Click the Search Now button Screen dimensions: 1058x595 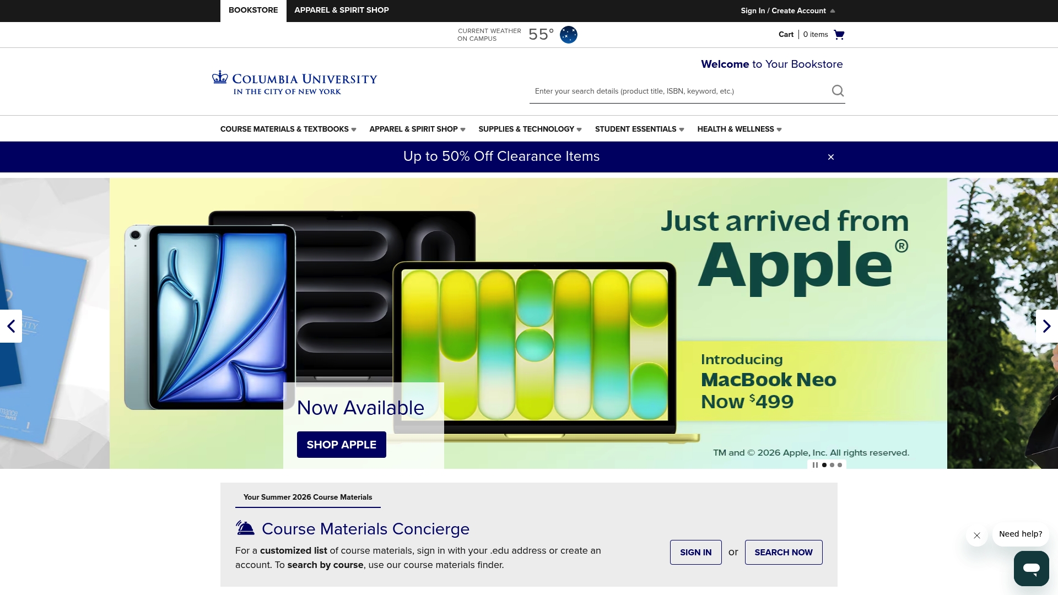point(784,552)
